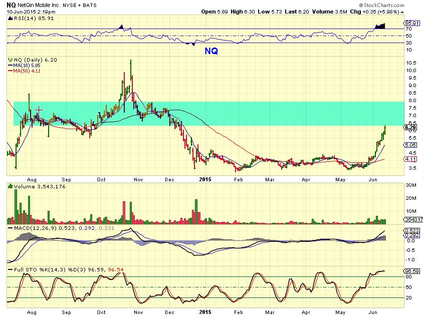Click the Volume 3,543,176 legend label
423x317 pixels.
point(40,186)
